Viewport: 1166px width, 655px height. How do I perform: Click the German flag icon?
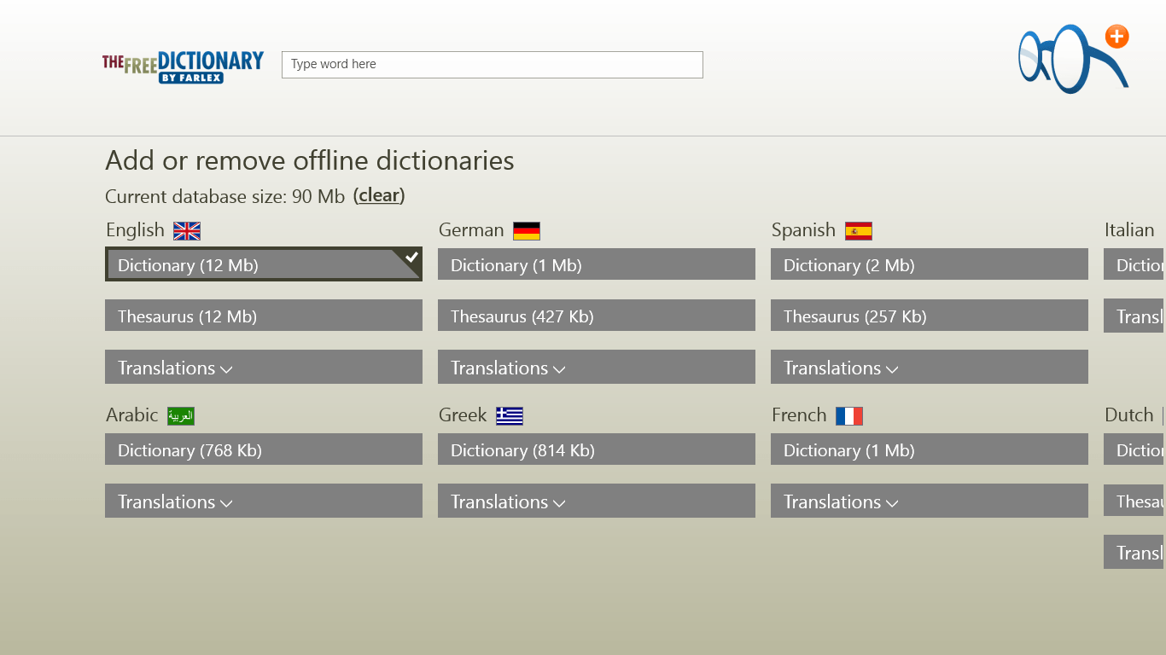click(x=527, y=231)
